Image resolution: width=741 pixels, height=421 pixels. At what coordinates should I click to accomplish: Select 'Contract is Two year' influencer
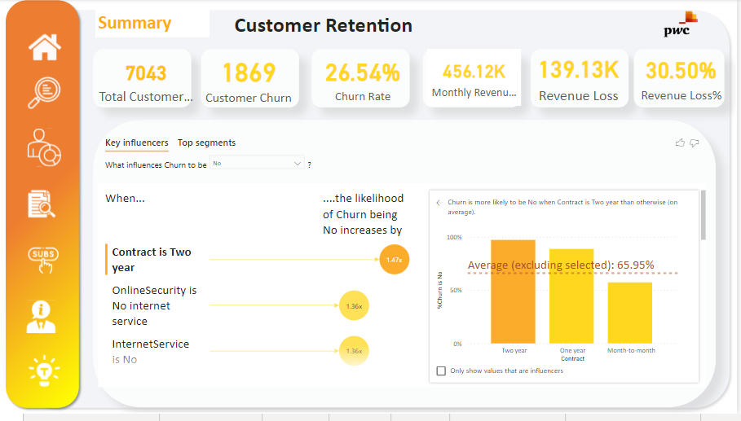pyautogui.click(x=152, y=260)
